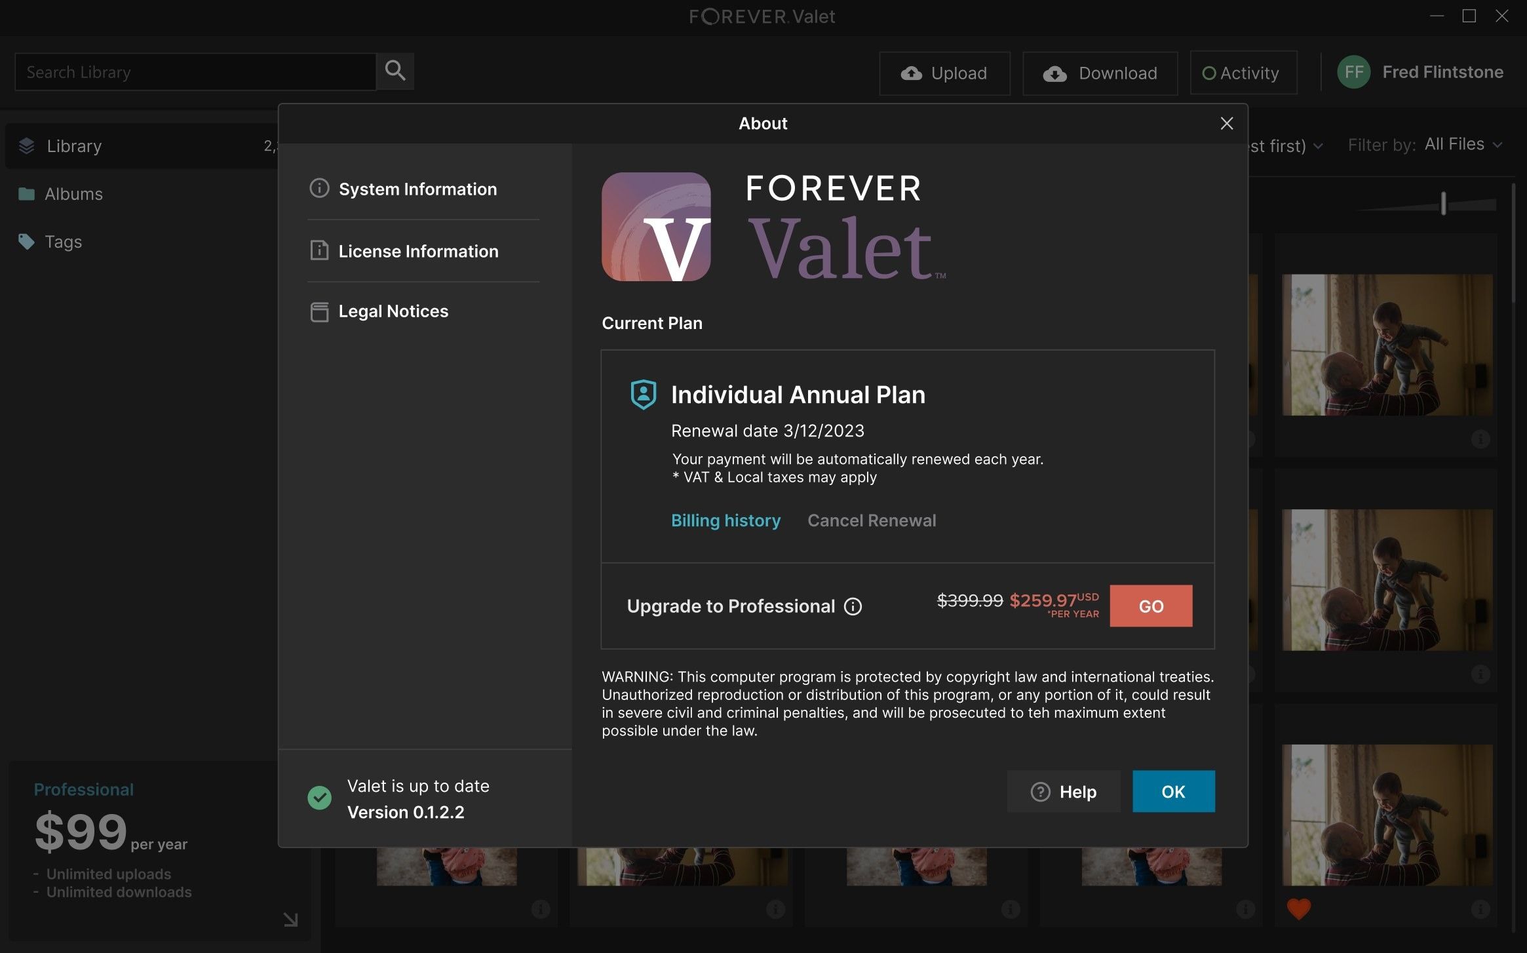Show info for bottom right photo
The image size is (1527, 953).
[x=1480, y=909]
